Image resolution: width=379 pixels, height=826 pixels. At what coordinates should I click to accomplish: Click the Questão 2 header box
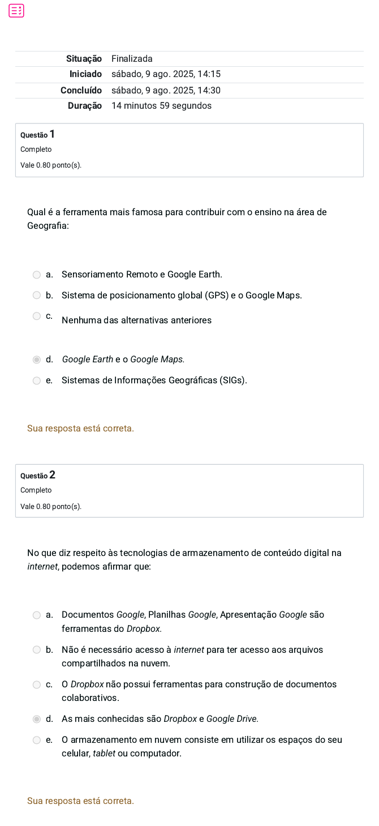189,491
